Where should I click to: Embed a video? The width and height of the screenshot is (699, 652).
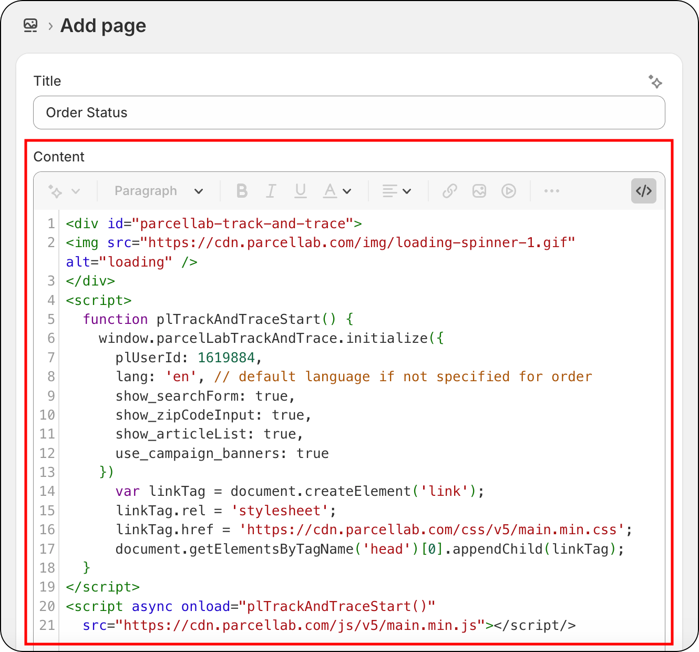click(x=508, y=191)
